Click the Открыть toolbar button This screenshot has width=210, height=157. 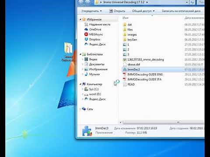point(117,11)
